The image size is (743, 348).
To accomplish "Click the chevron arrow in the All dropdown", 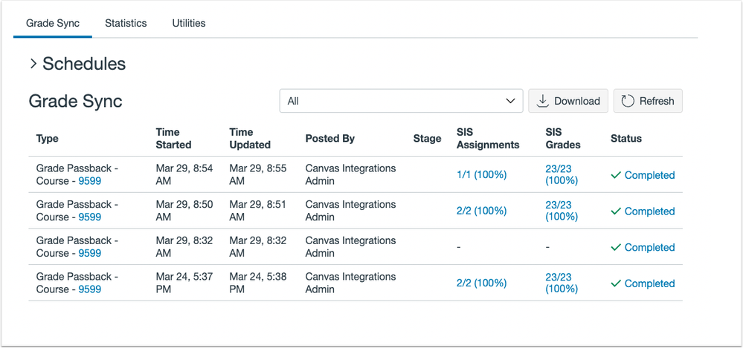I will (510, 101).
